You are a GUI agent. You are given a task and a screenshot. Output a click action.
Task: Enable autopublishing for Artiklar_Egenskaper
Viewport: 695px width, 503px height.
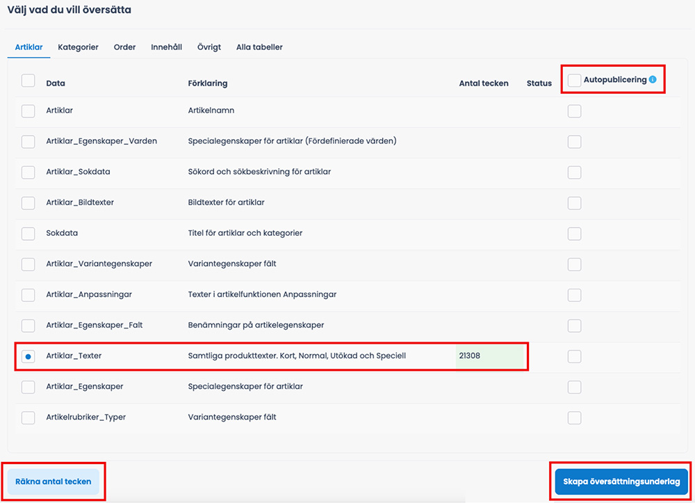(x=575, y=387)
